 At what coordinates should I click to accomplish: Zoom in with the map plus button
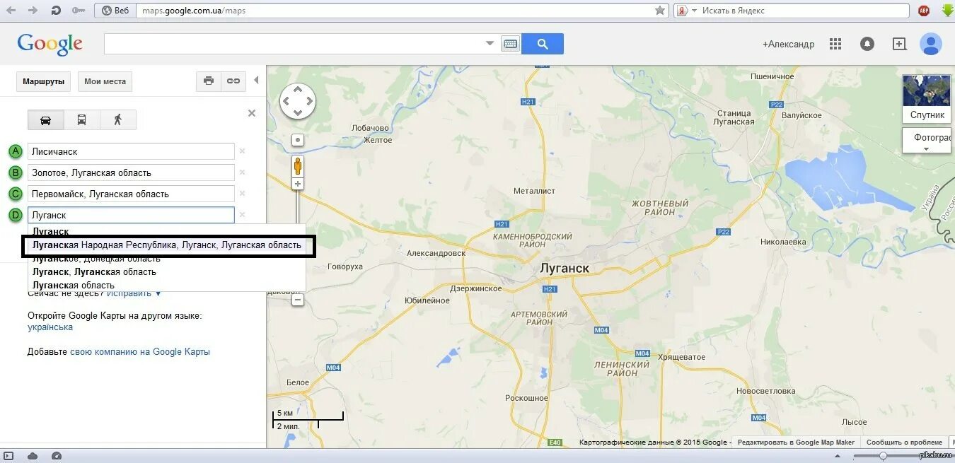coord(298,184)
